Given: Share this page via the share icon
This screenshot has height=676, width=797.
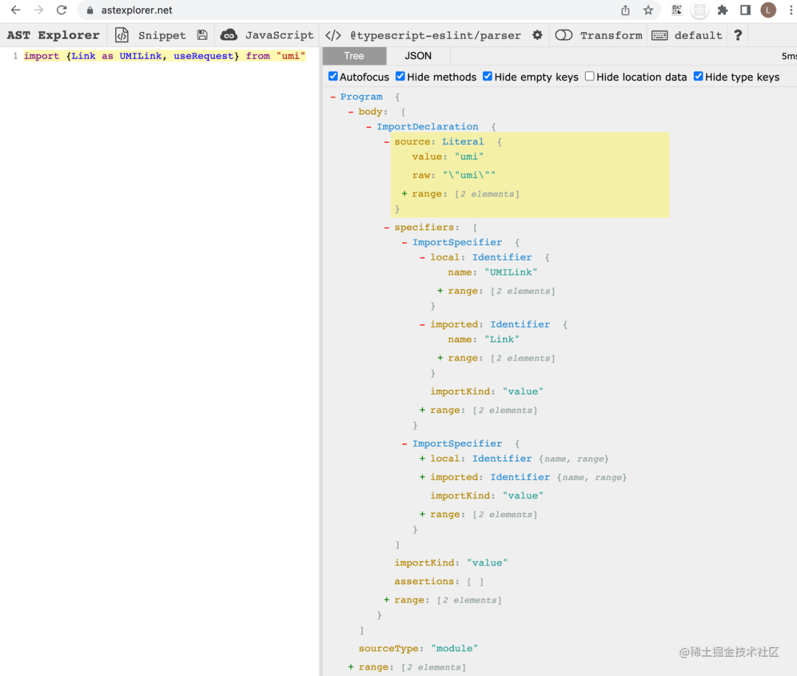Looking at the screenshot, I should (x=625, y=10).
